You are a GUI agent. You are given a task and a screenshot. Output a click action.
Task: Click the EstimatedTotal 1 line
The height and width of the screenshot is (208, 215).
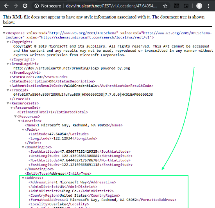click(x=52, y=112)
